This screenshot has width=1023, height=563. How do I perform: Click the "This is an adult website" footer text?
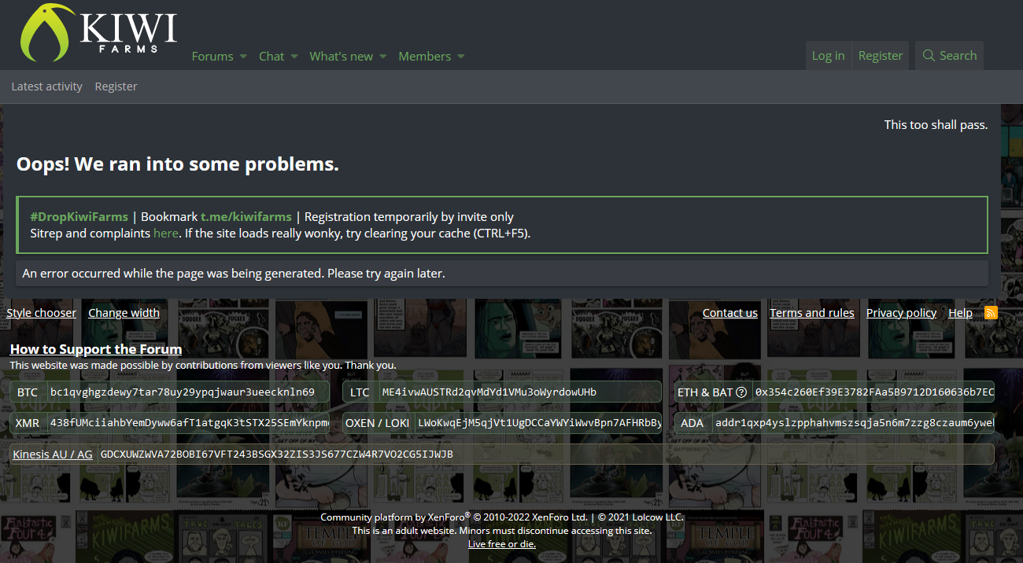pyautogui.click(x=502, y=531)
